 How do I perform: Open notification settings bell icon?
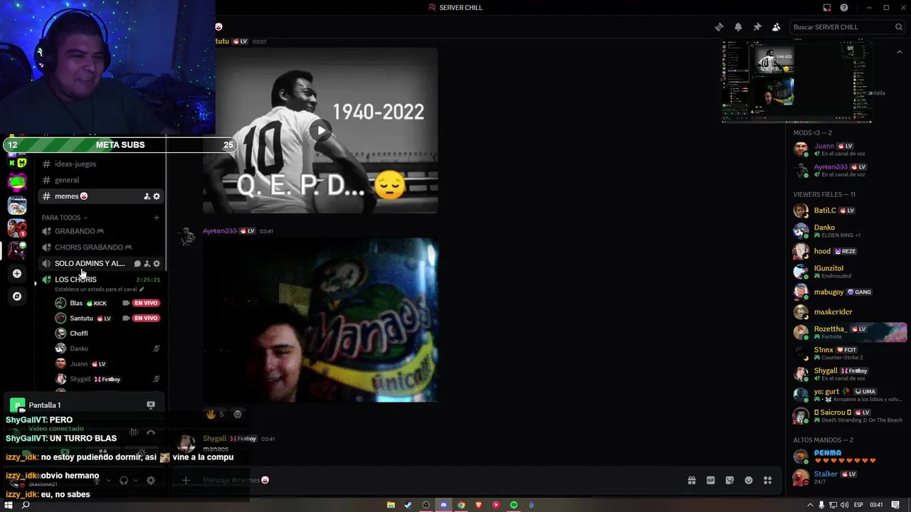pyautogui.click(x=738, y=27)
